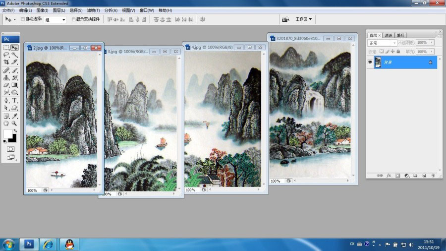Open the 正常 blend mode dropdown
Viewport: 446px width, 251px height.
tap(382, 43)
